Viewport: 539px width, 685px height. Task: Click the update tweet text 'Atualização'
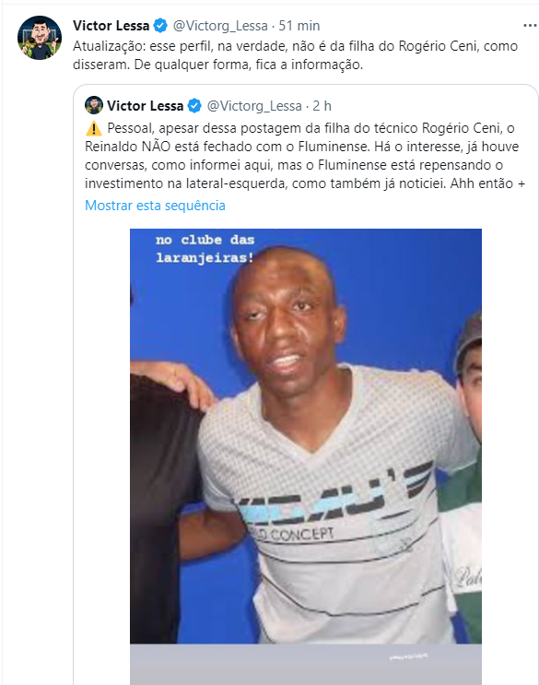(295, 55)
